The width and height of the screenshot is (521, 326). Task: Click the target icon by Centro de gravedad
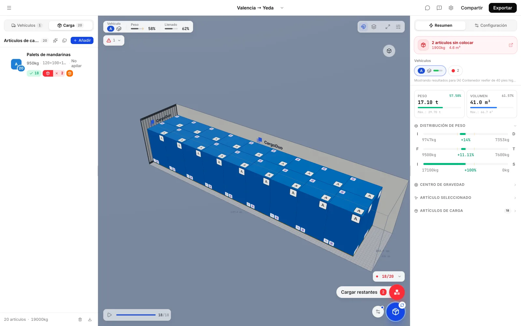point(416,185)
